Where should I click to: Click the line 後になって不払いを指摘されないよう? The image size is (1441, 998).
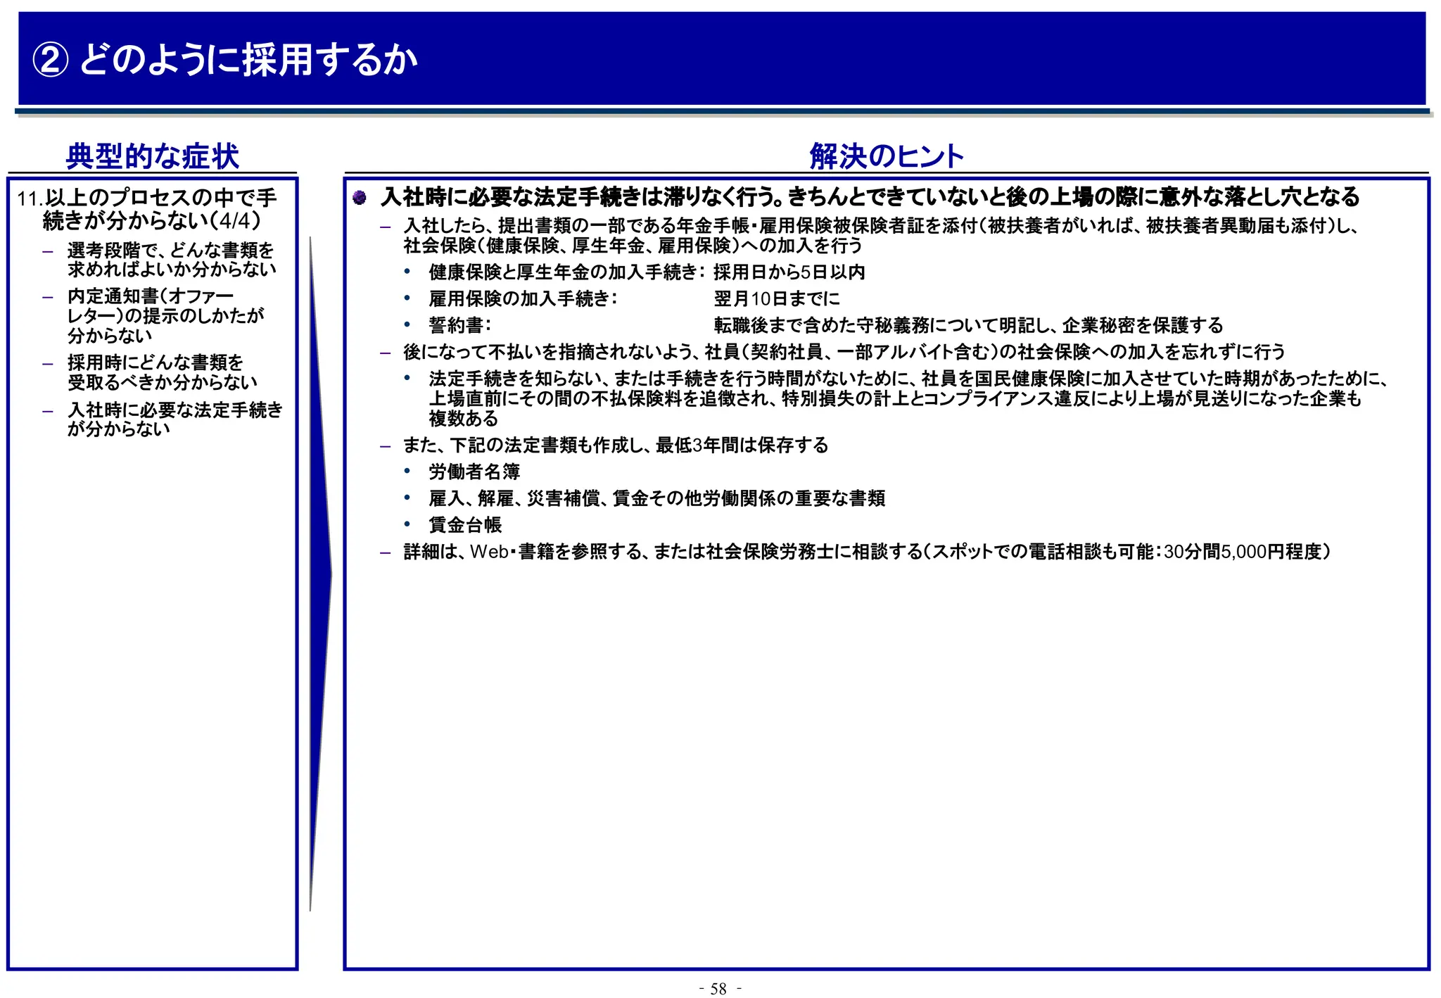coord(844,352)
